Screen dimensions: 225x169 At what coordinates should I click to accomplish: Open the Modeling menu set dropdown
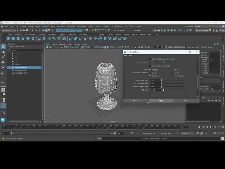[9, 30]
